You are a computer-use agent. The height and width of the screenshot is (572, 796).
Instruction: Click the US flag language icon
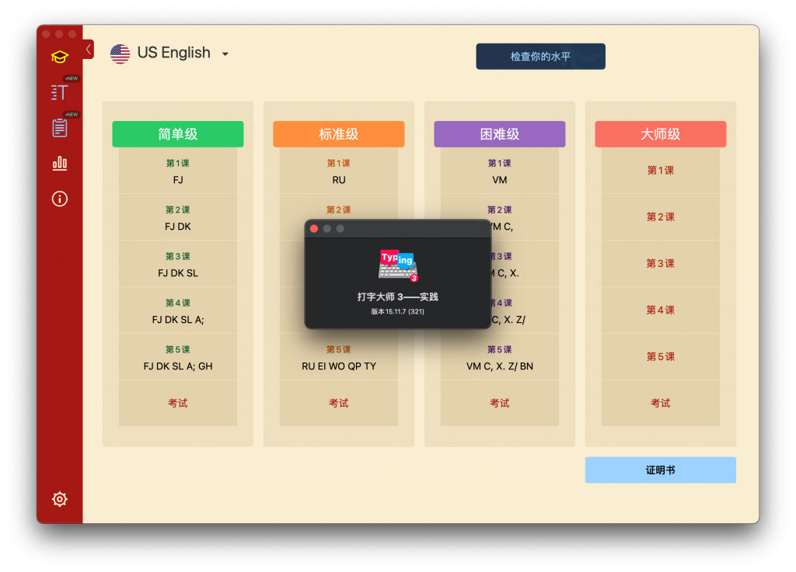[120, 54]
